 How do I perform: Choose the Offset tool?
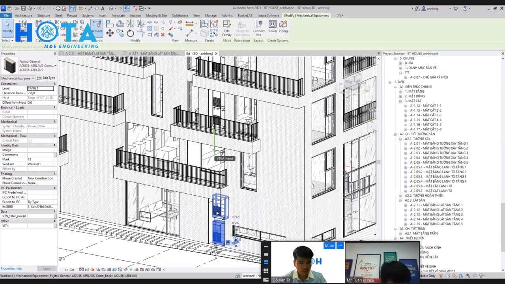(120, 24)
